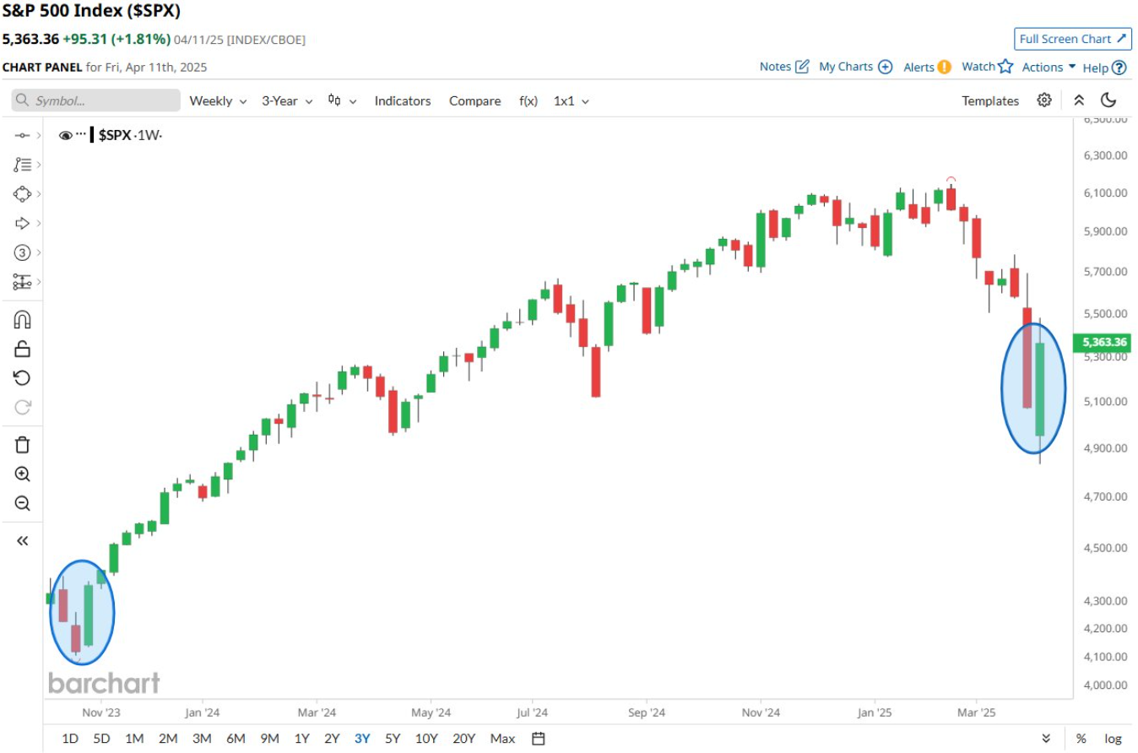Open the 3-Year period dropdown
This screenshot has height=753, width=1138.
click(287, 100)
